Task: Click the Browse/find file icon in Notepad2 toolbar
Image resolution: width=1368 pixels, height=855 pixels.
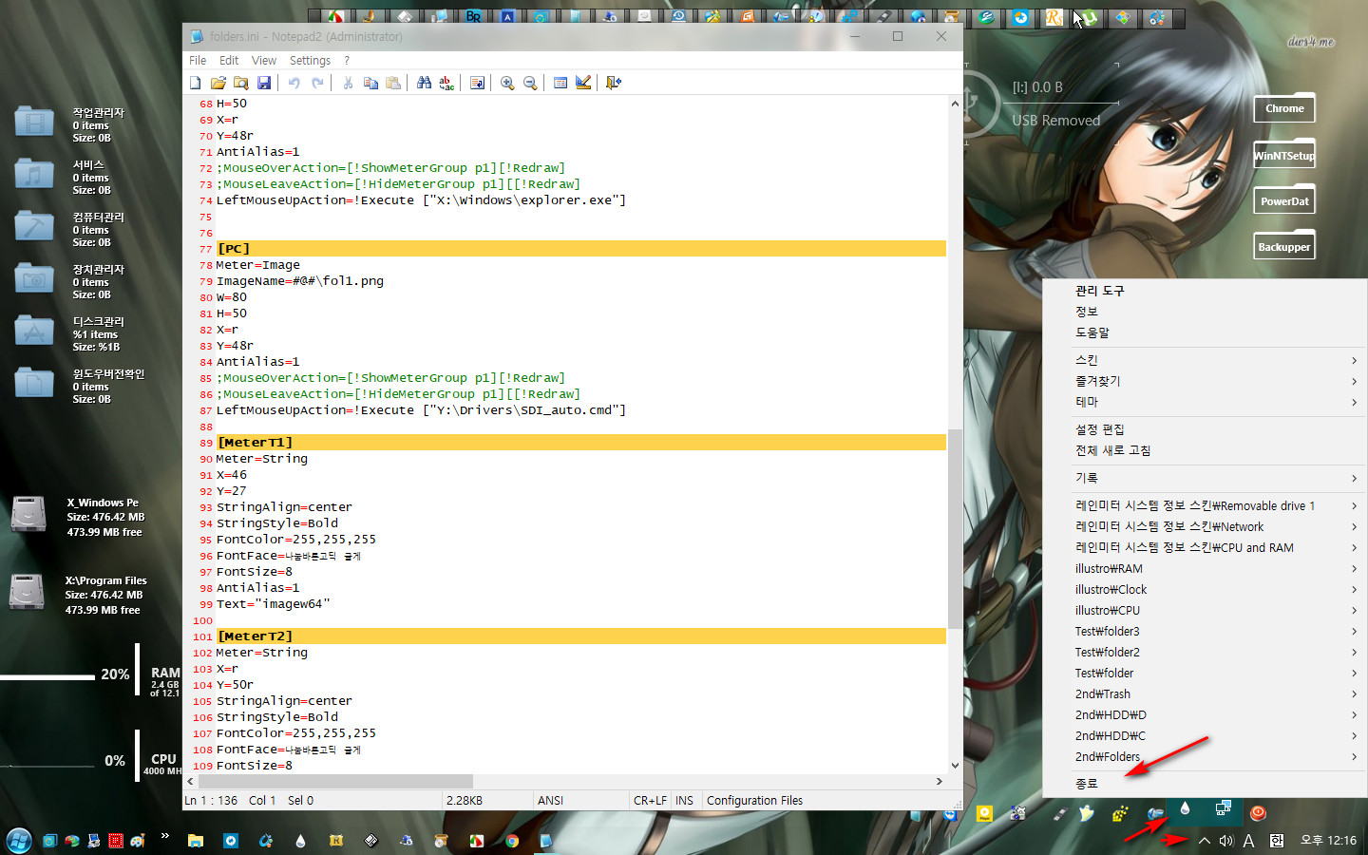Action: pos(241,83)
